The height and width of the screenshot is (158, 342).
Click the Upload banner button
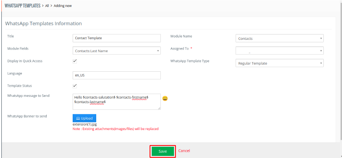84,118
